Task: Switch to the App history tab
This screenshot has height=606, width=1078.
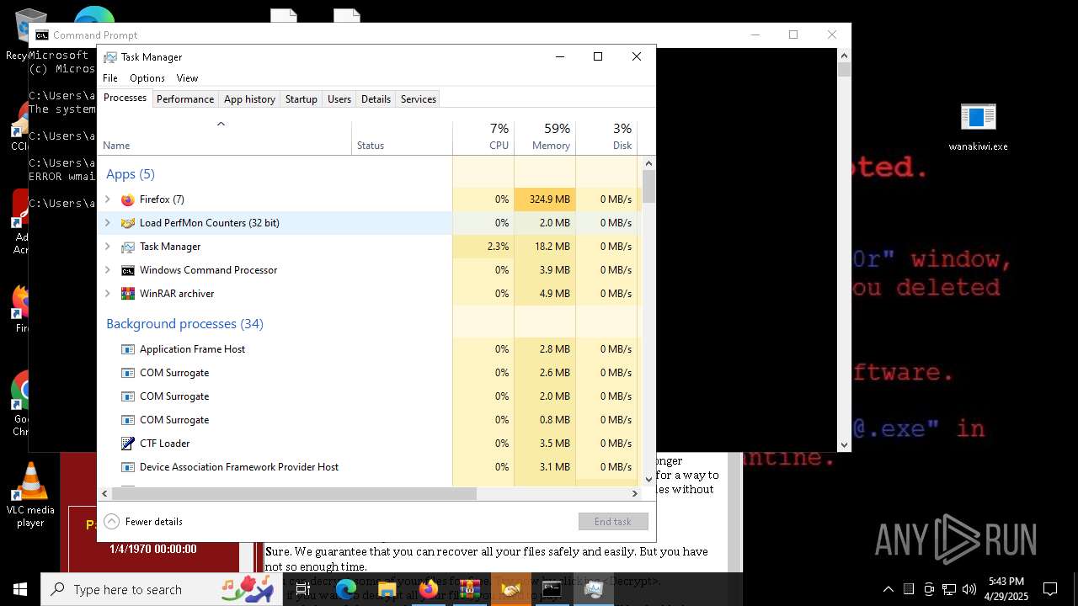Action: tap(249, 99)
